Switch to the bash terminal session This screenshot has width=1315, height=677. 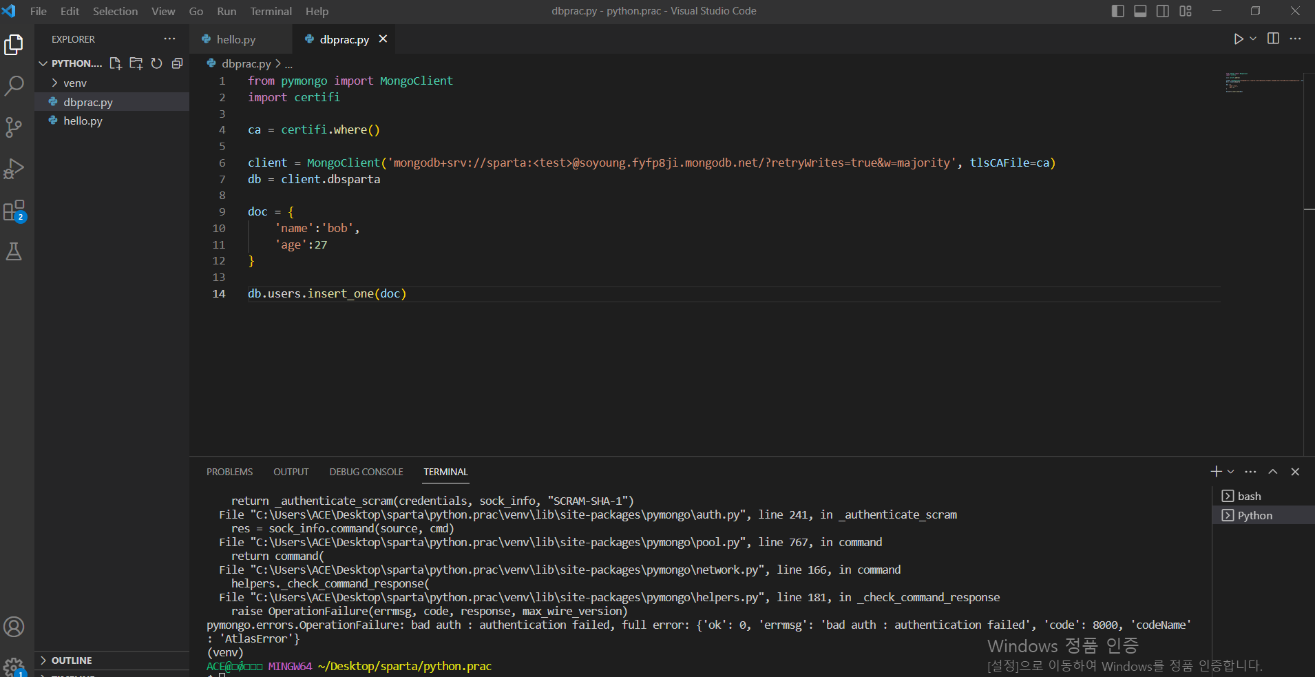(1263, 496)
